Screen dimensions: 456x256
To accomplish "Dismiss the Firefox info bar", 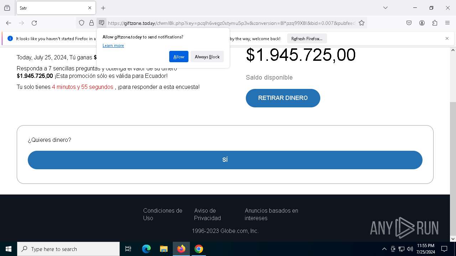I will click(447, 38).
